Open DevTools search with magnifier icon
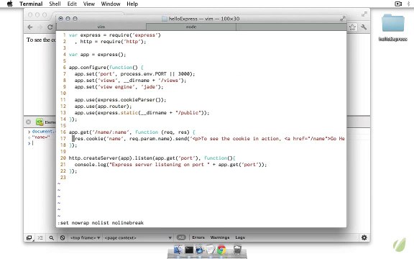 [52, 238]
